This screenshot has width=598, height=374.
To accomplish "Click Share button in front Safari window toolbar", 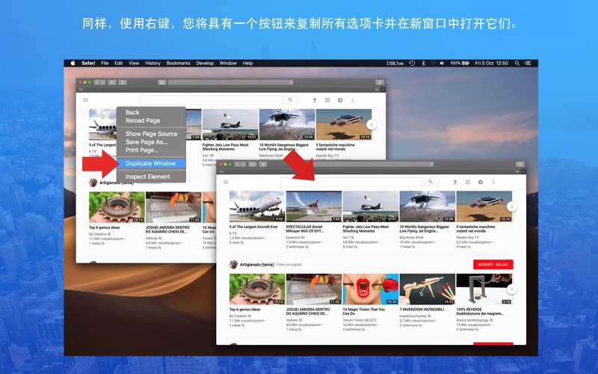I will (x=520, y=164).
